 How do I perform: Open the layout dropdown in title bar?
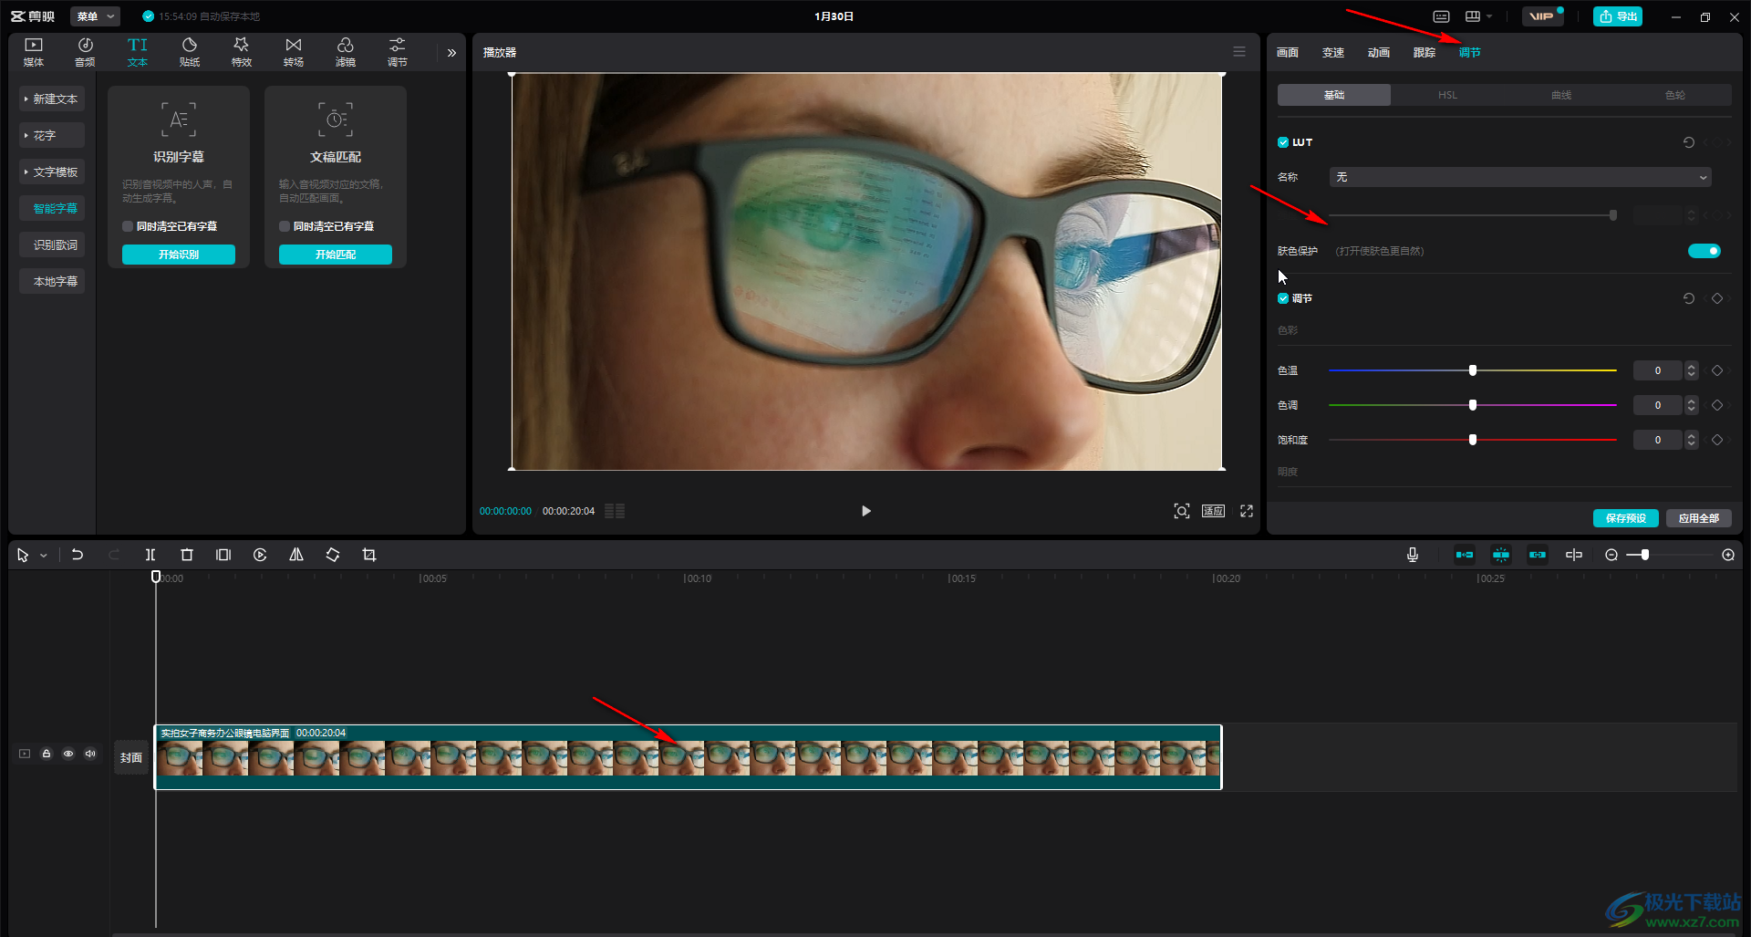pyautogui.click(x=1478, y=16)
